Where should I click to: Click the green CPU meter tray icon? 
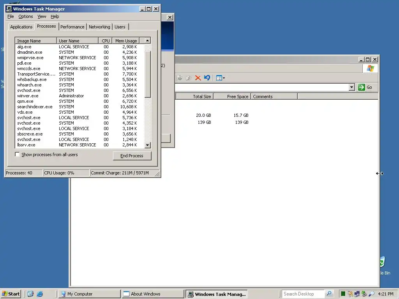pos(343,294)
